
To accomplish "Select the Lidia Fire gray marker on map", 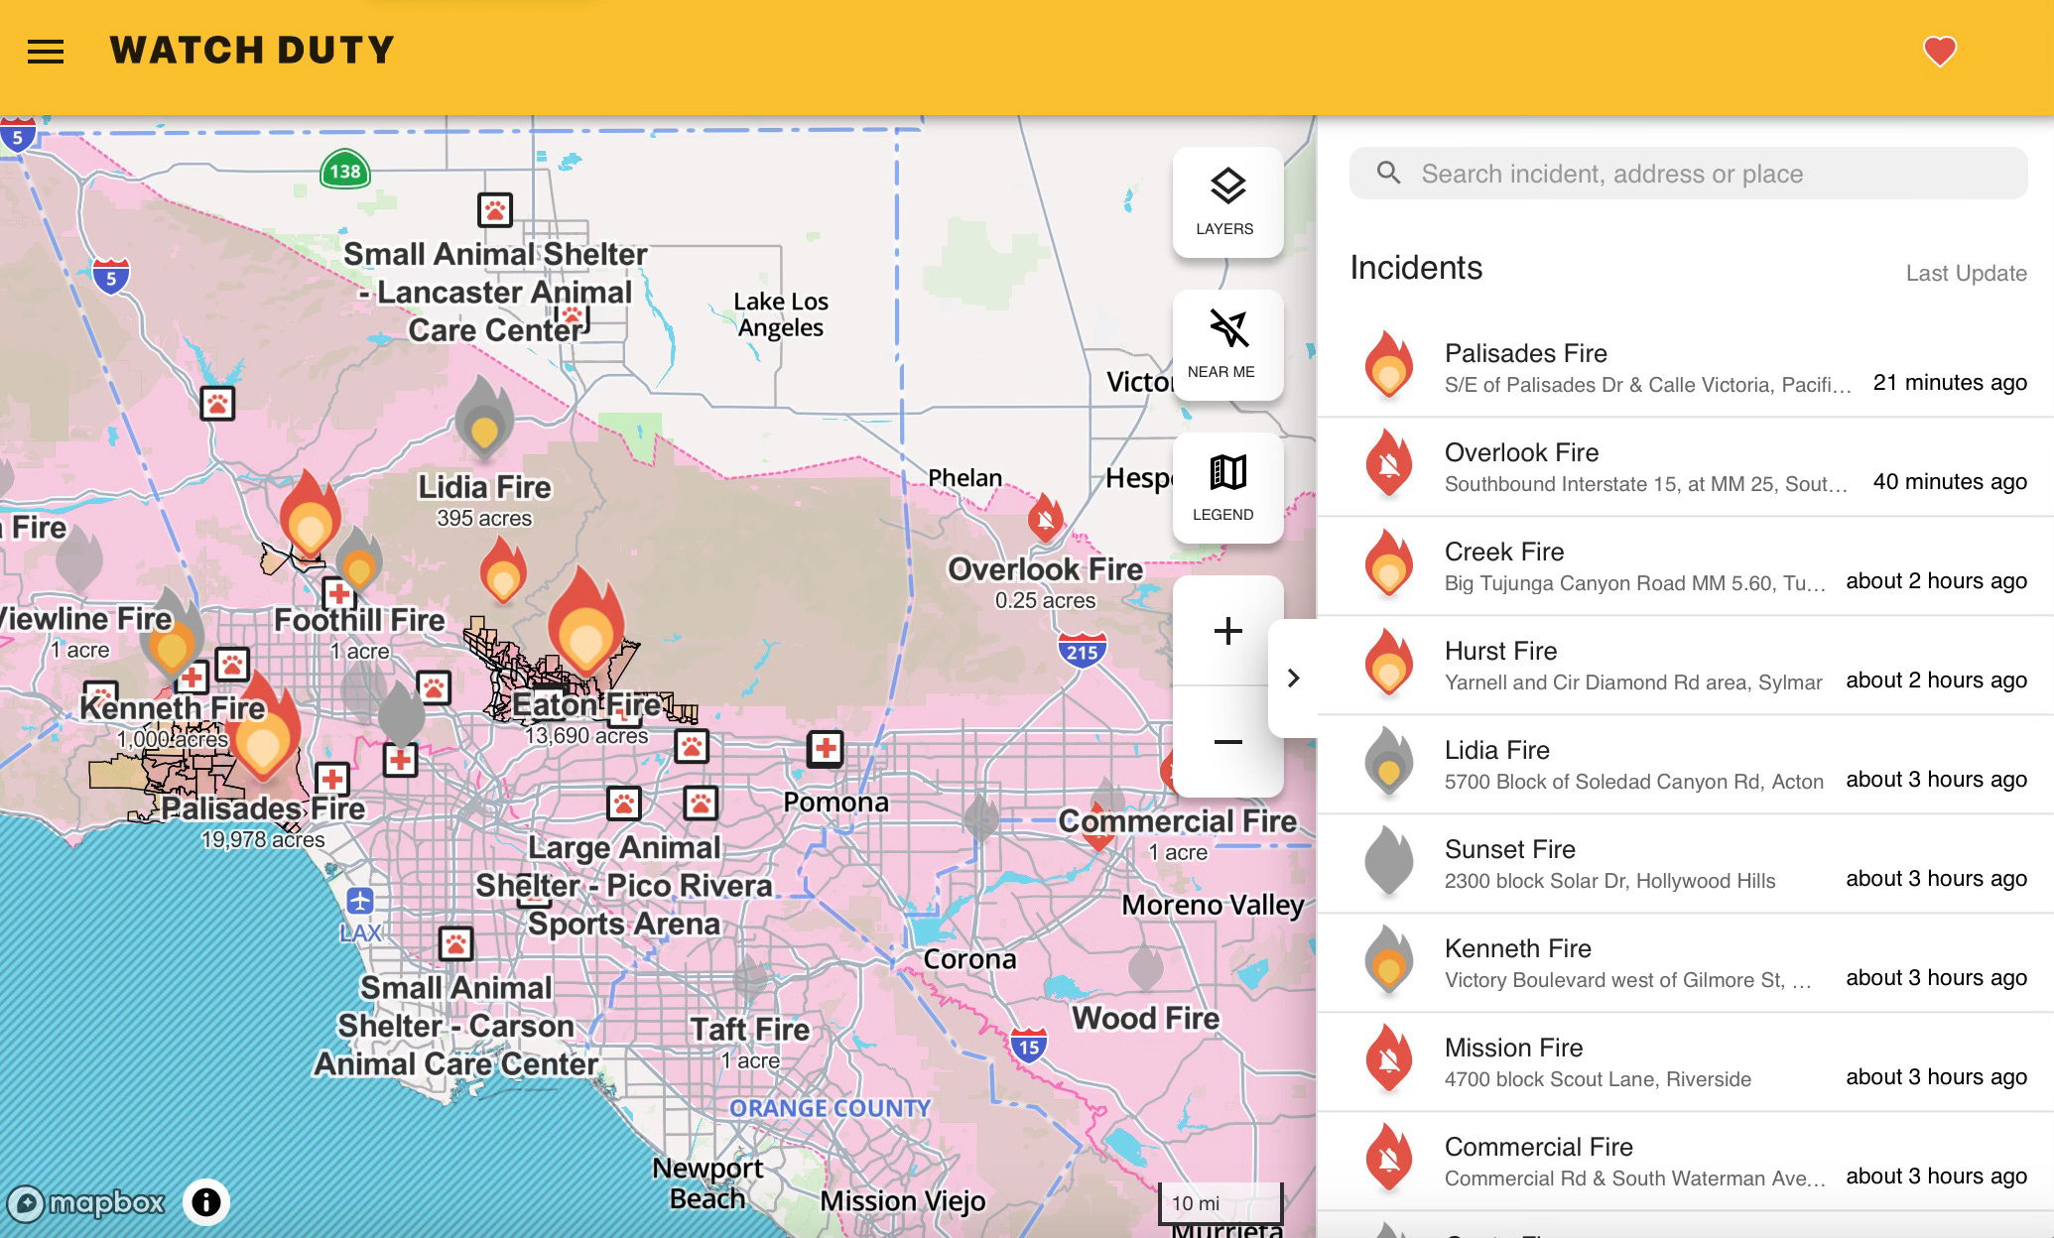I will pos(484,418).
